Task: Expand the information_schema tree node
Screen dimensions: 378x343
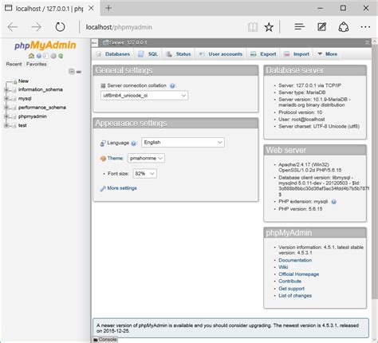Action: (x=6, y=90)
